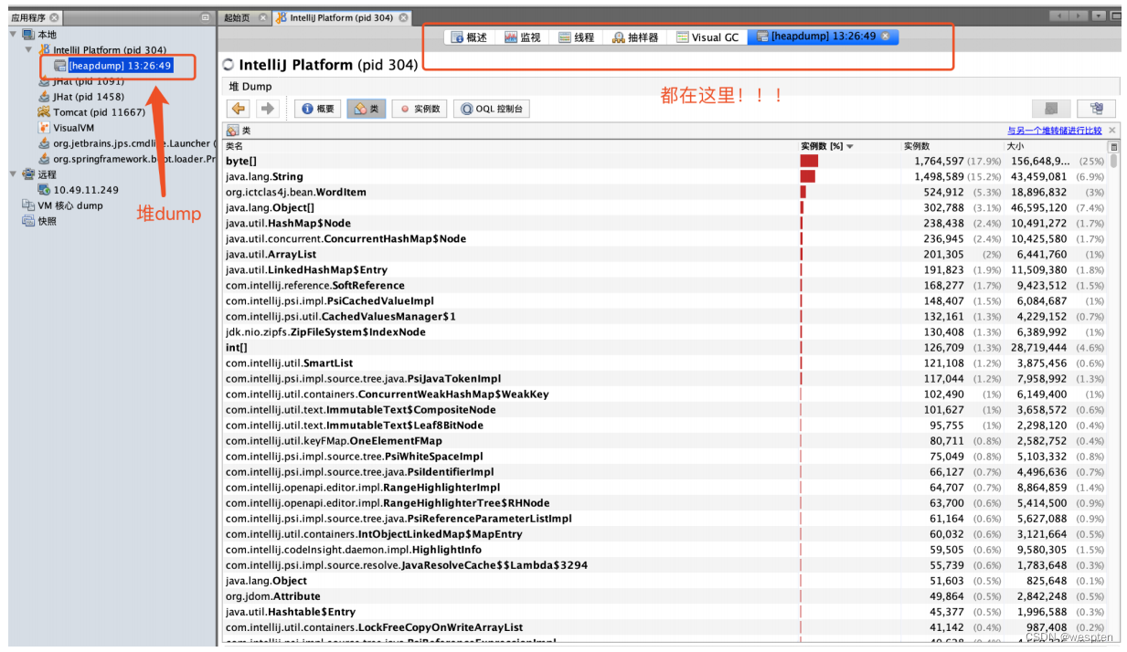Click the red instance bar in the byte[] row
Viewport: 1127px width, 652px height.
tap(809, 161)
